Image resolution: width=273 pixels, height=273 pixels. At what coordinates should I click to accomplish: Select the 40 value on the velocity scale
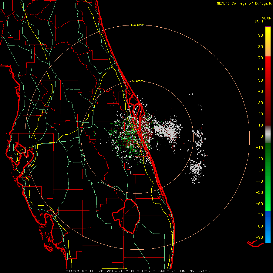(261, 91)
